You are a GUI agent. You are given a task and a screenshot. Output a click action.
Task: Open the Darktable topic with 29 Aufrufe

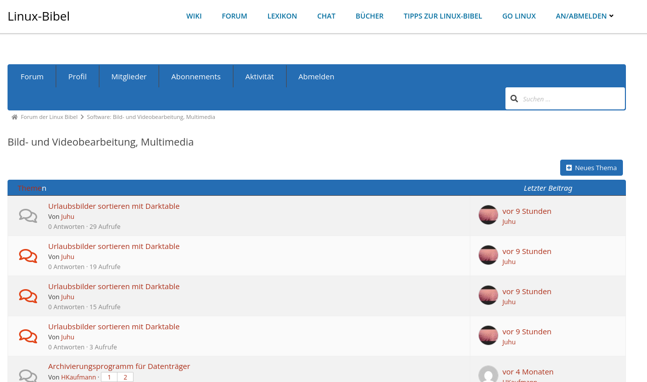[x=114, y=206]
